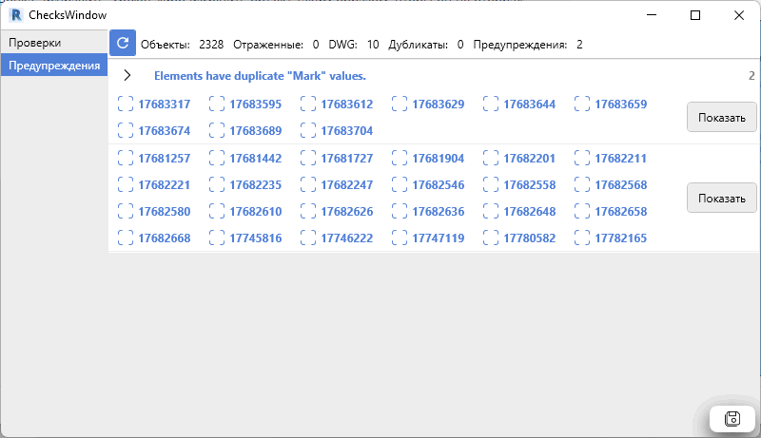
Task: Open element ID link 17682658
Action: 620,212
